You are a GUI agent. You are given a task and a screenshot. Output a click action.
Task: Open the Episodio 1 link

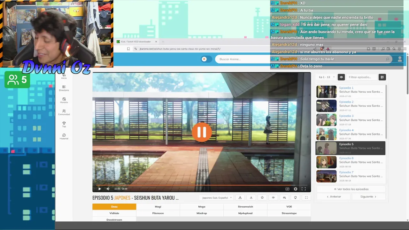pyautogui.click(x=346, y=88)
